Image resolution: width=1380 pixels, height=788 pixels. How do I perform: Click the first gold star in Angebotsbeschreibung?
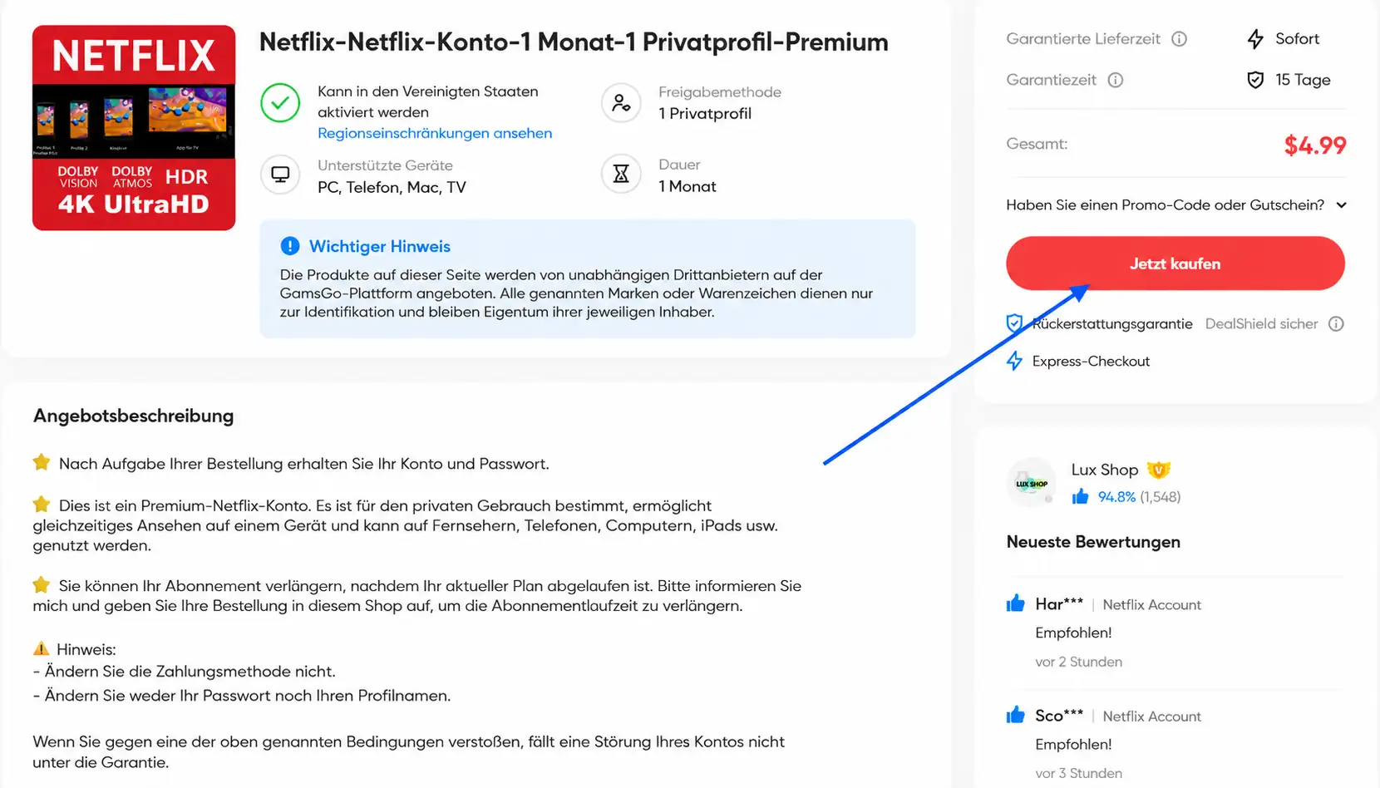click(42, 462)
